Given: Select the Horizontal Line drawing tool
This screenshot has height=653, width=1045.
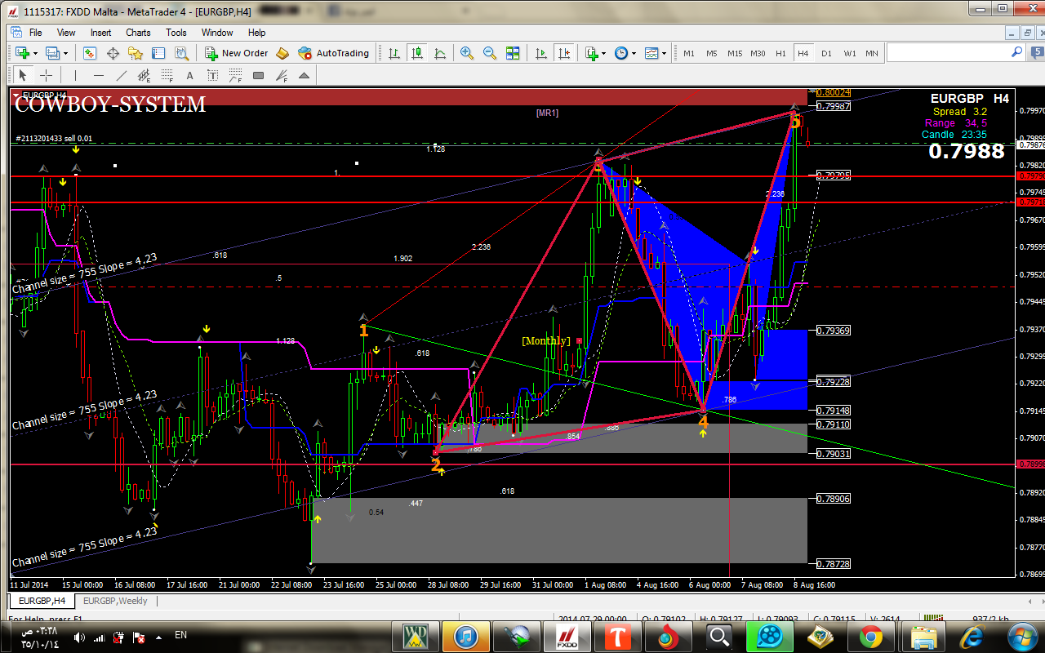Looking at the screenshot, I should 99,75.
